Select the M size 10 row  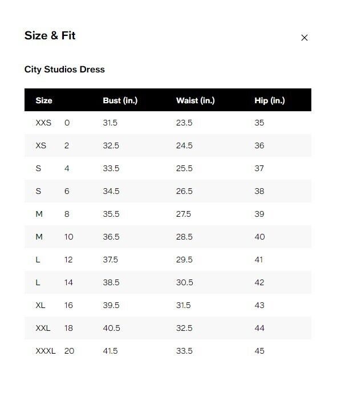tap(168, 237)
